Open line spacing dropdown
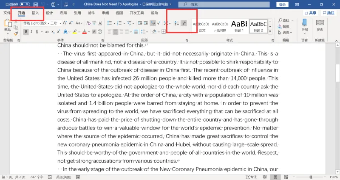340x180 pixels. coord(144,31)
